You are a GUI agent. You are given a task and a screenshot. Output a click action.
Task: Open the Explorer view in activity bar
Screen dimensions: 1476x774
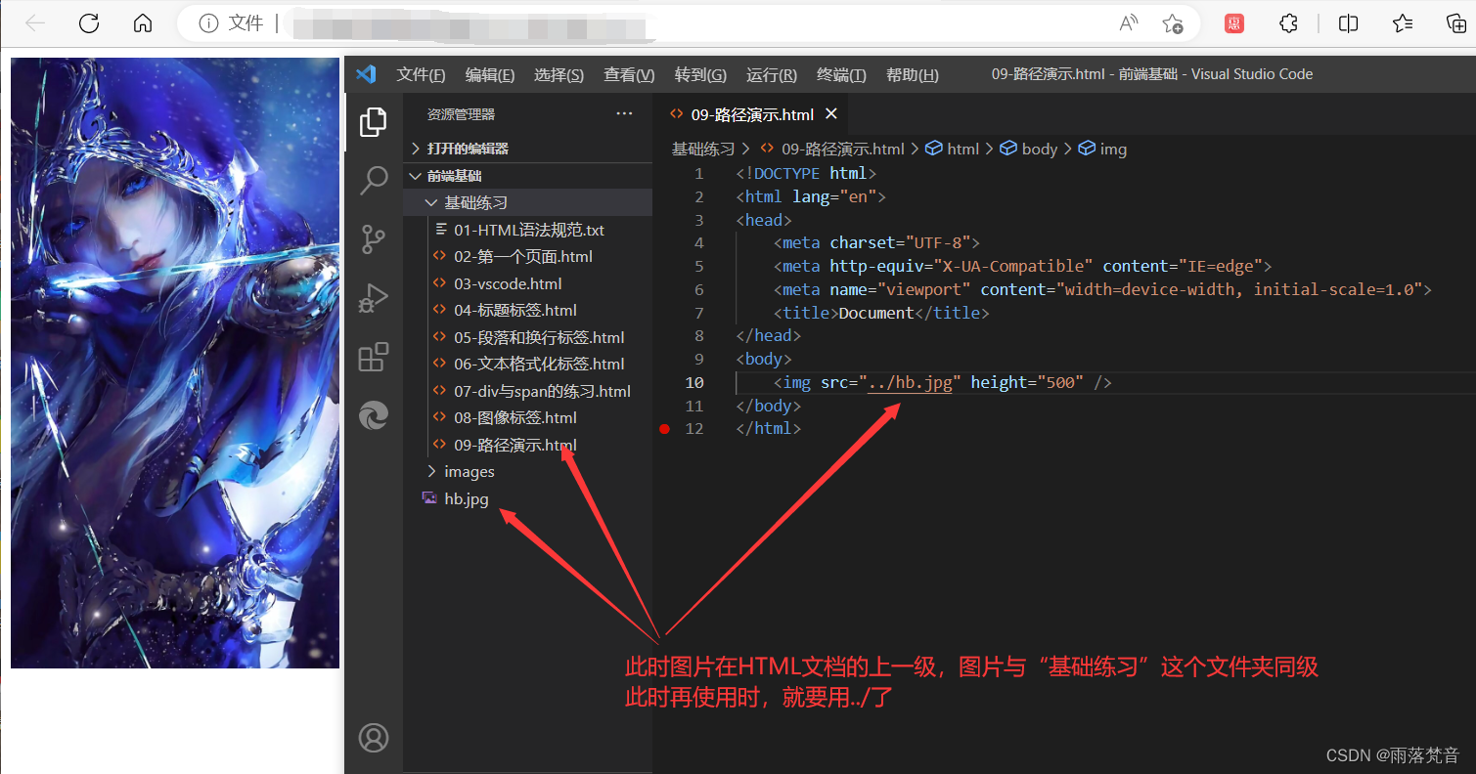click(x=373, y=122)
